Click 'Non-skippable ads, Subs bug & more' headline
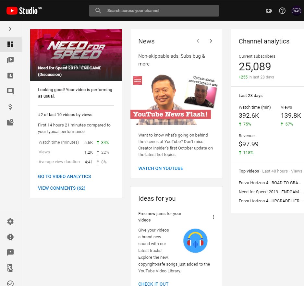Viewport: 304px width, 286px height. coord(172,60)
